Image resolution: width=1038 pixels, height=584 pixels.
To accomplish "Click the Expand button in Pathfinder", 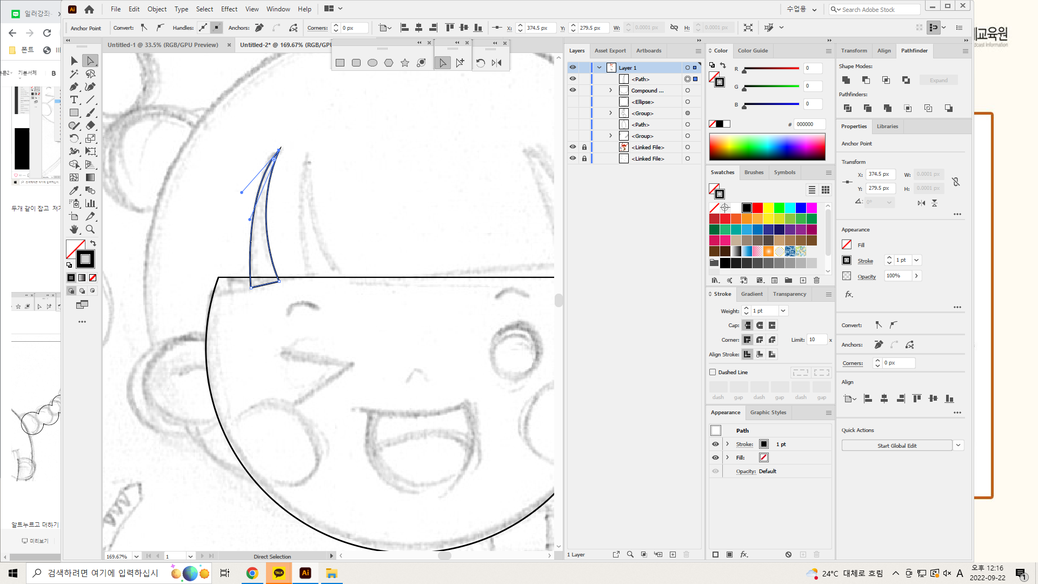I will tap(939, 80).
